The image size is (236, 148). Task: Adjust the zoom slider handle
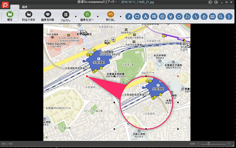[x=208, y=143]
